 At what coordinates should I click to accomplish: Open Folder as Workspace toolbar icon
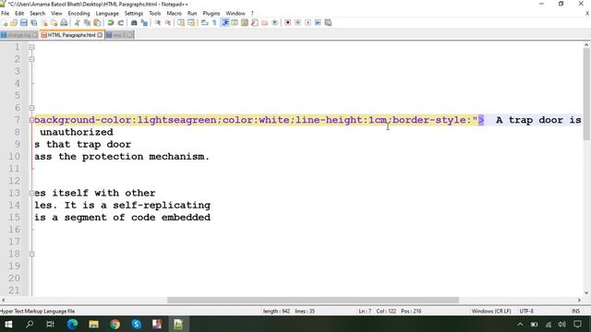(265, 22)
